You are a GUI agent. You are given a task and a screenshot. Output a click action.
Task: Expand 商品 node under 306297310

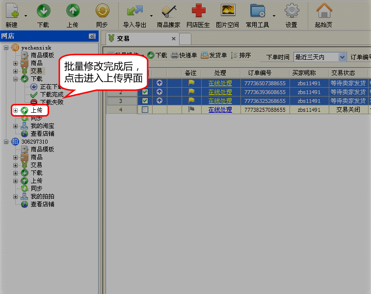pyautogui.click(x=15, y=157)
